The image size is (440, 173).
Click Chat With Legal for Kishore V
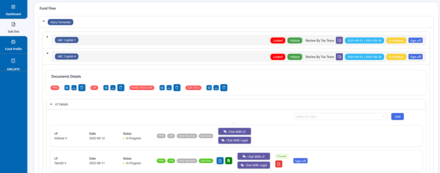tap(234, 140)
